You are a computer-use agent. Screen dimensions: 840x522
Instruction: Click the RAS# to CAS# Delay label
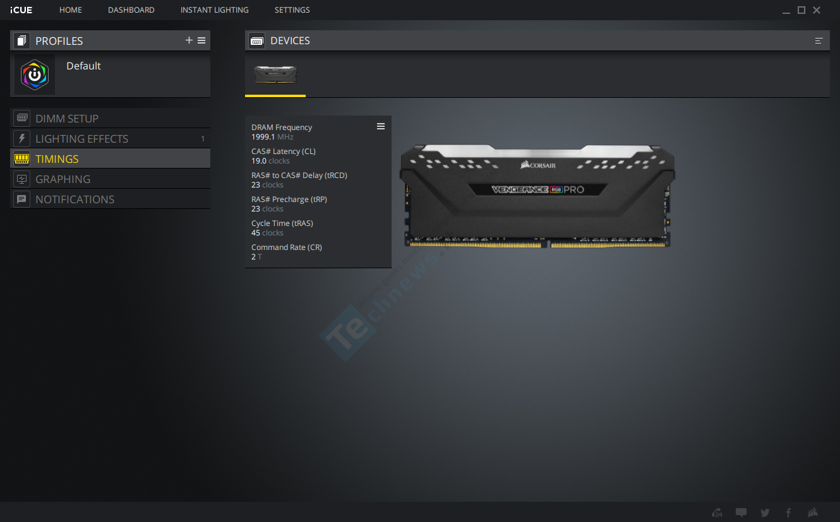coord(299,175)
